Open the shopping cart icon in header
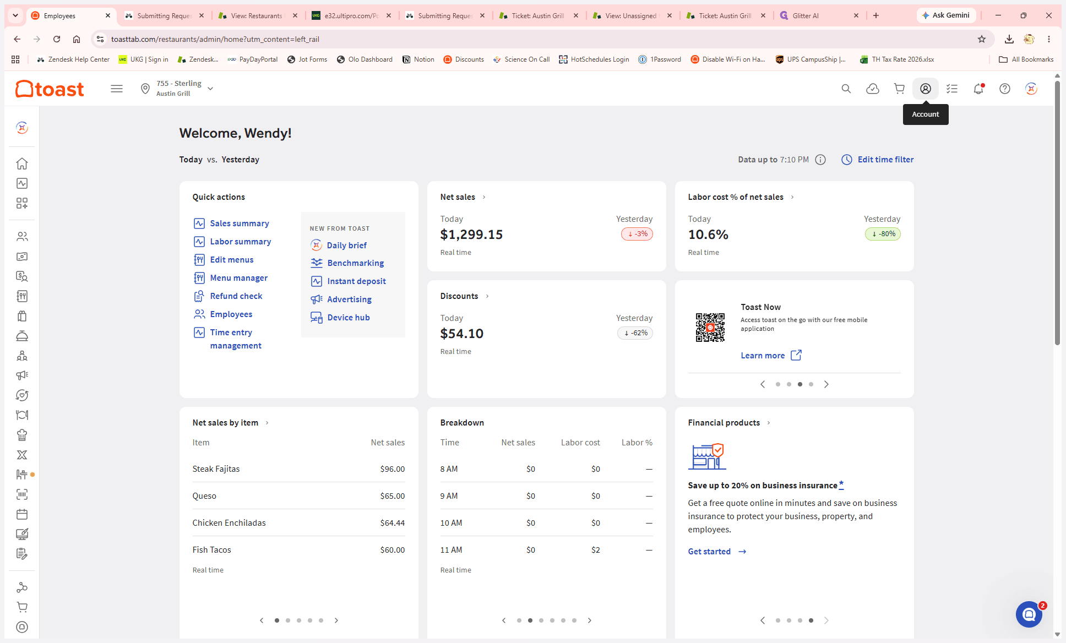Viewport: 1066px width, 643px height. [899, 89]
